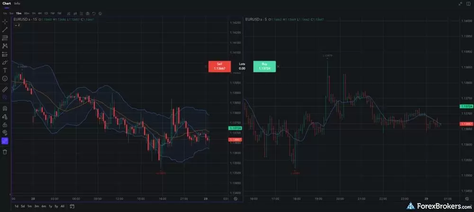
Task: Hide all drawings with eye icon
Action: (x=5, y=132)
